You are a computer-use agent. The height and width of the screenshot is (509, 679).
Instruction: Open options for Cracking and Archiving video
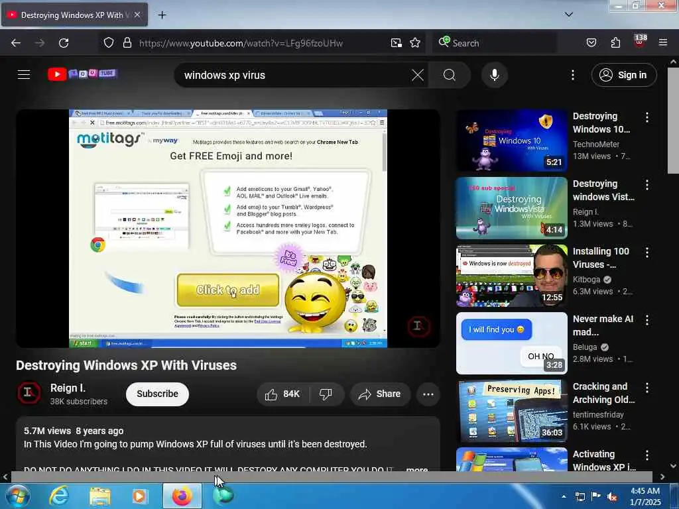click(647, 387)
